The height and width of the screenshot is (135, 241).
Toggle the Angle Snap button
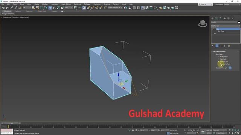(93, 8)
